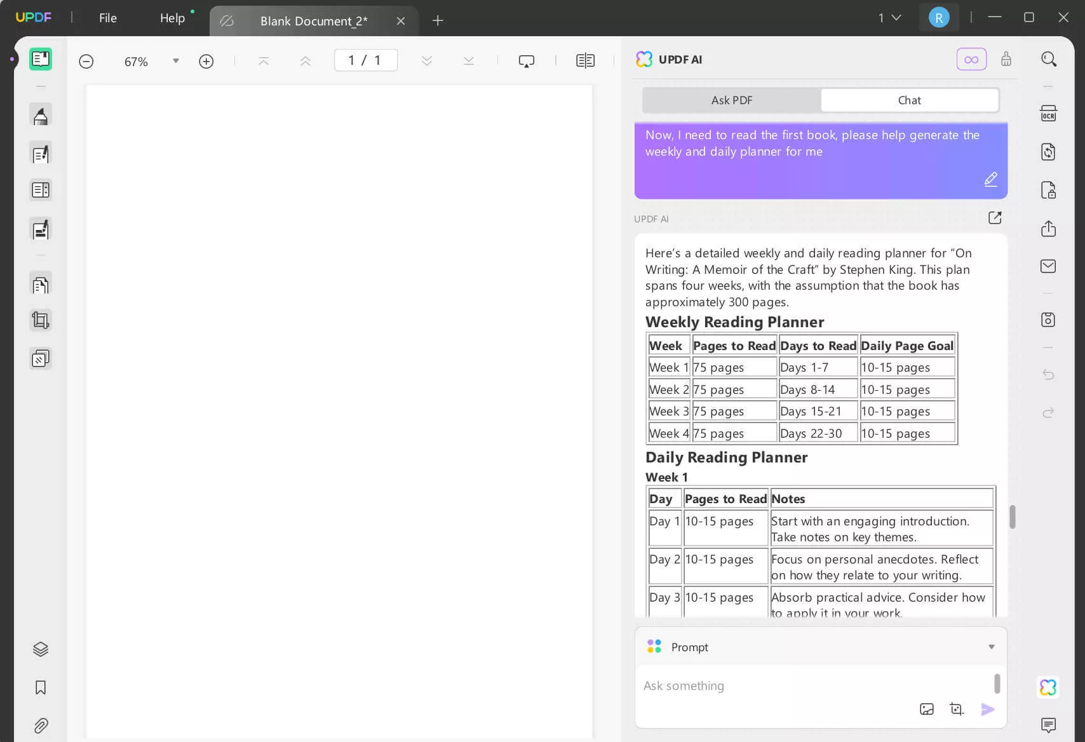Screen dimensions: 1085x742
Task: Show the Bookmarks panel
Action: pyautogui.click(x=41, y=687)
